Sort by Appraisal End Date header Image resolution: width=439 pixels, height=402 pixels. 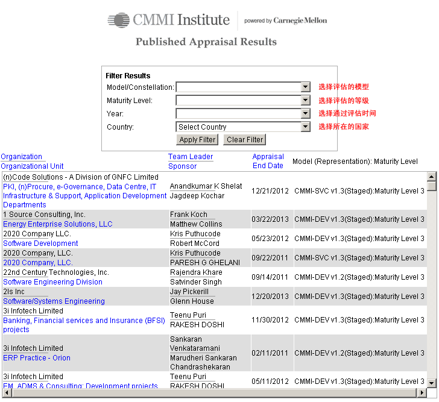click(x=268, y=161)
